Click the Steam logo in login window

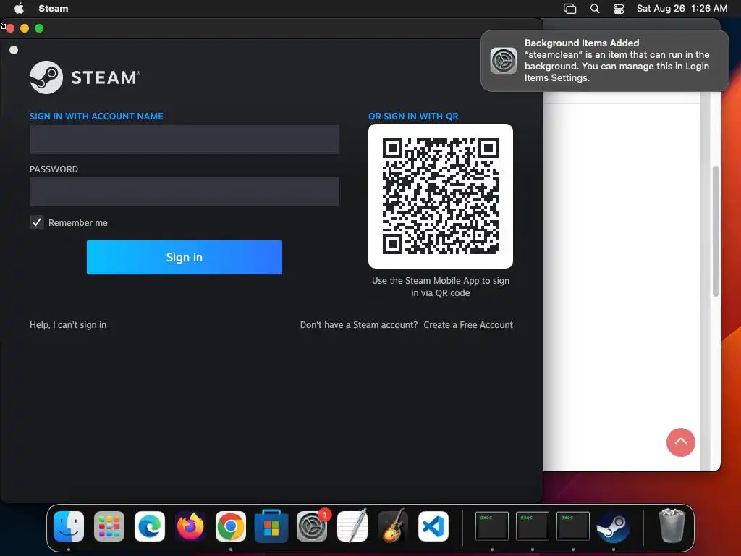tap(85, 77)
